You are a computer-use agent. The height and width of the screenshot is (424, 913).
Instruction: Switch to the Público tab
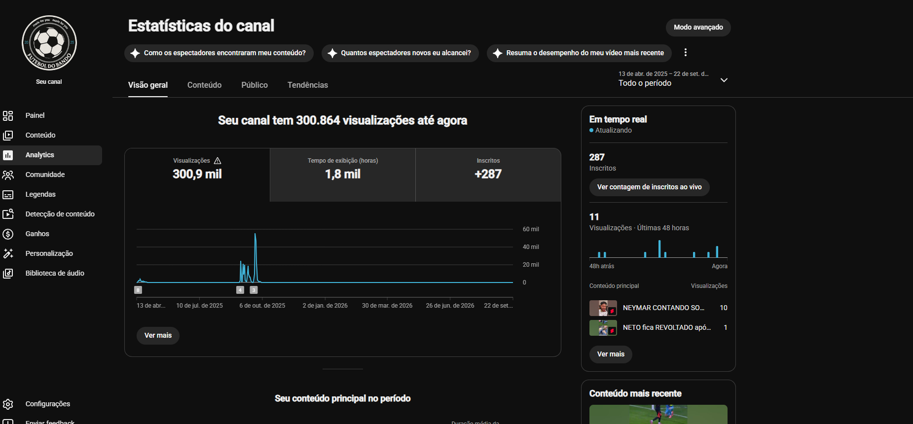coord(255,85)
